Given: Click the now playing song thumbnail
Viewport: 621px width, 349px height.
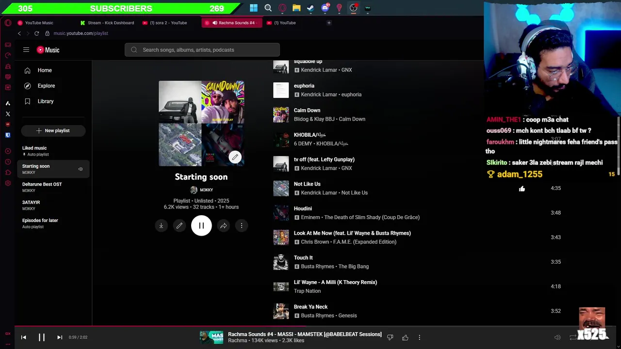Looking at the screenshot, I should [212, 337].
